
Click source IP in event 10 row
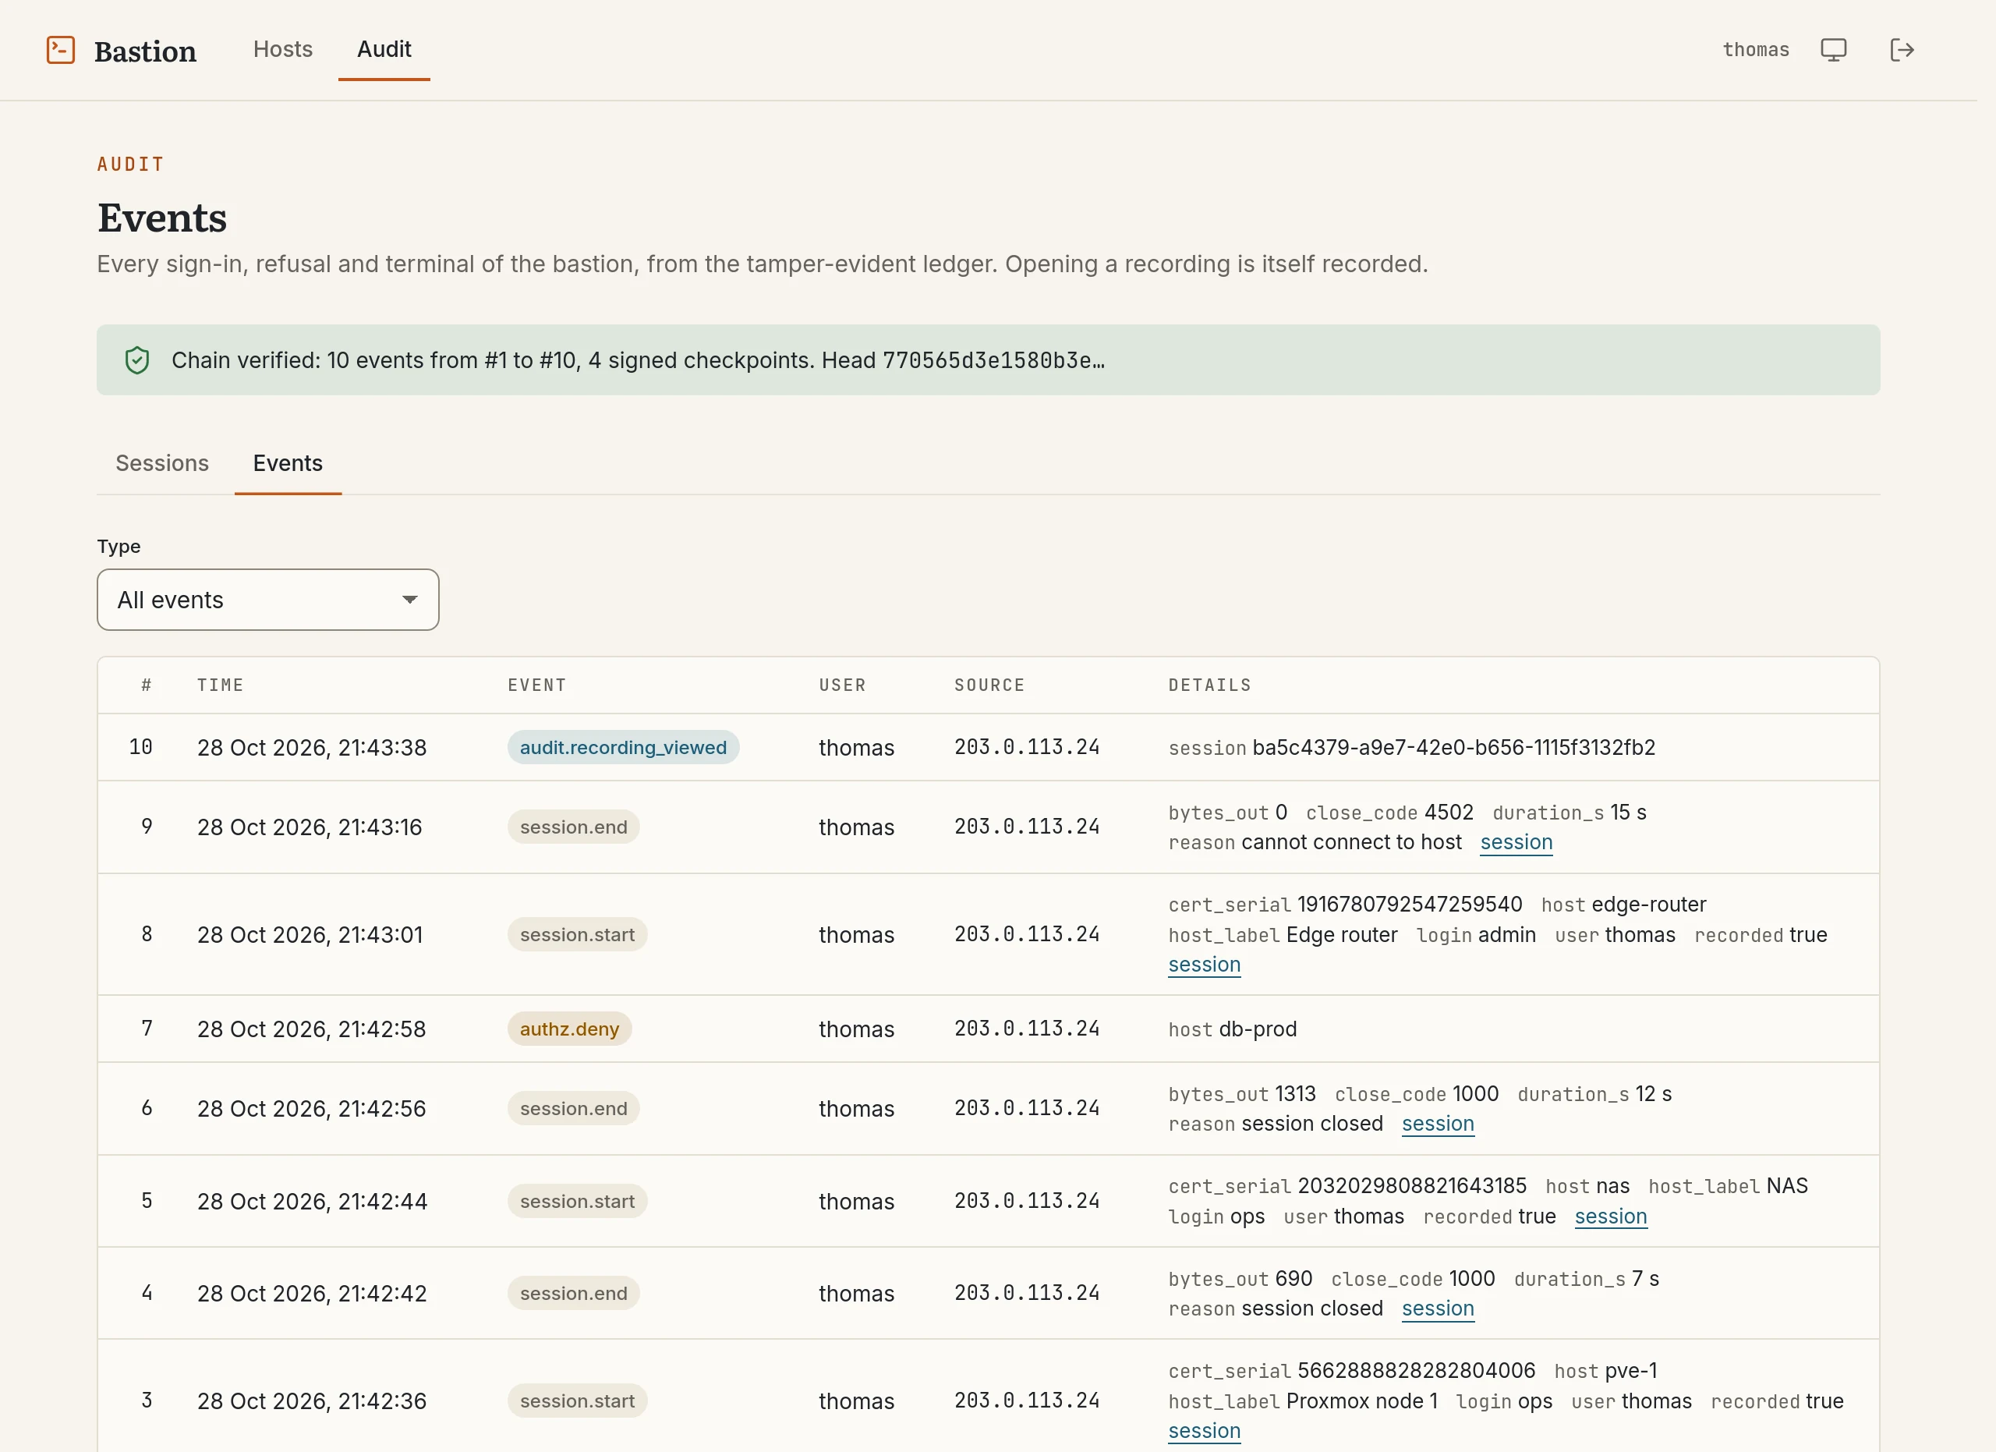(x=1027, y=747)
